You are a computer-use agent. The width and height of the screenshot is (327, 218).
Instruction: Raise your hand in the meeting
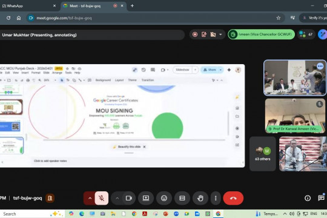point(200,198)
